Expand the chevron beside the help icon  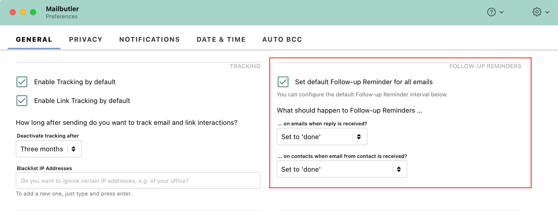click(501, 12)
